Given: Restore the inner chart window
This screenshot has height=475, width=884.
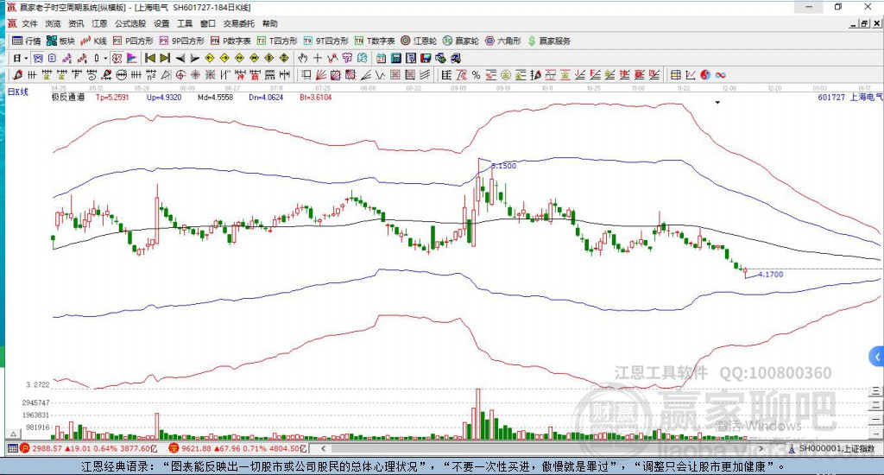Looking at the screenshot, I should point(865,23).
